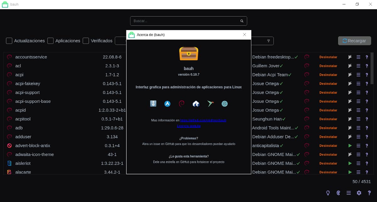Click the Arch Linux icon in the About dialog
Image resolution: width=377 pixels, height=202 pixels.
(167, 104)
